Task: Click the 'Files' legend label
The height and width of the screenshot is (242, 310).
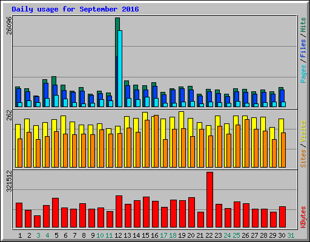Action: point(303,48)
